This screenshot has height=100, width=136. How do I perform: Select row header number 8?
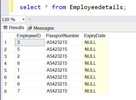click(x=9, y=91)
